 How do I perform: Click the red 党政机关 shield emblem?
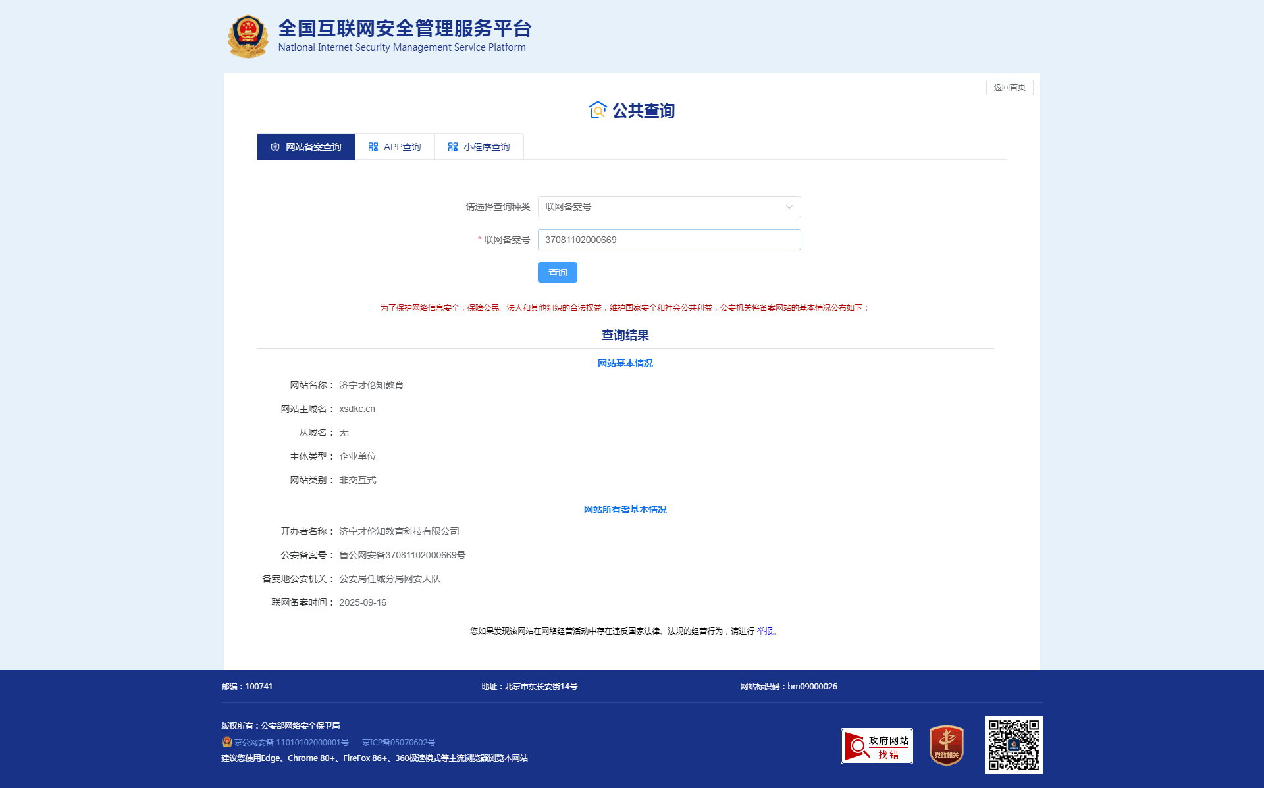[x=946, y=745]
